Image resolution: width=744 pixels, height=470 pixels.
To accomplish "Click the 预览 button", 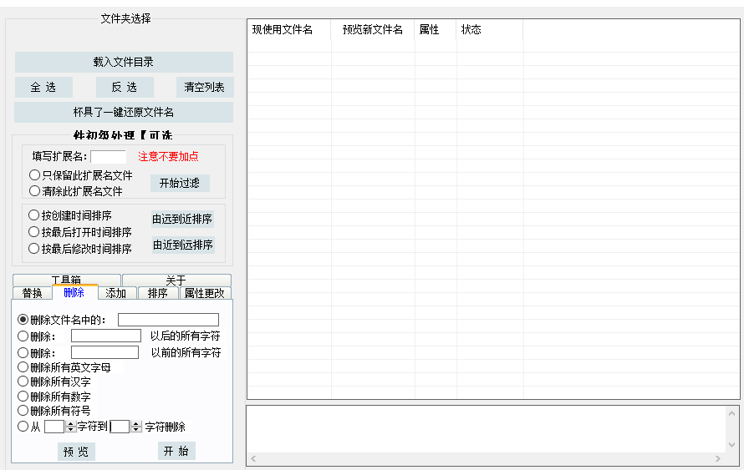I will click(x=76, y=452).
